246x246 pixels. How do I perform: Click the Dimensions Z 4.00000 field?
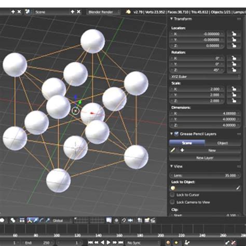click(205, 125)
